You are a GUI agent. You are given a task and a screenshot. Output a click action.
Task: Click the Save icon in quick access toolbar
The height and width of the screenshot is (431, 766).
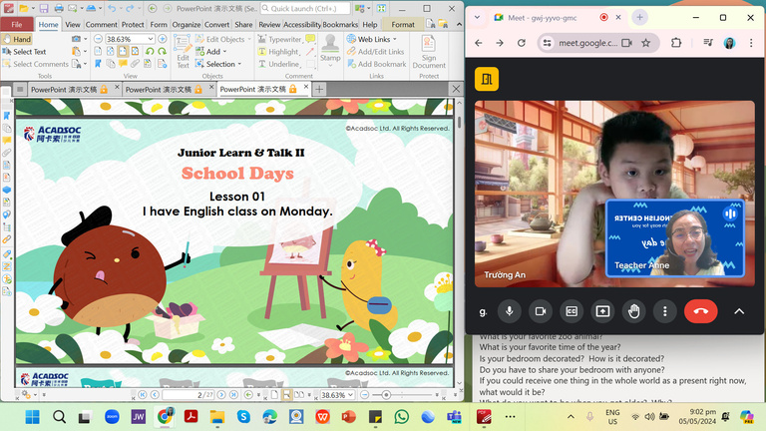[44, 8]
